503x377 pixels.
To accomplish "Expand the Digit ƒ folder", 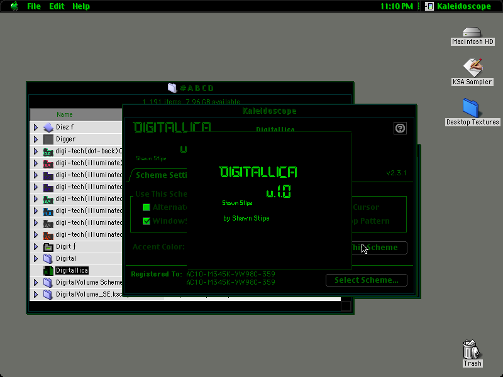I will coord(36,246).
